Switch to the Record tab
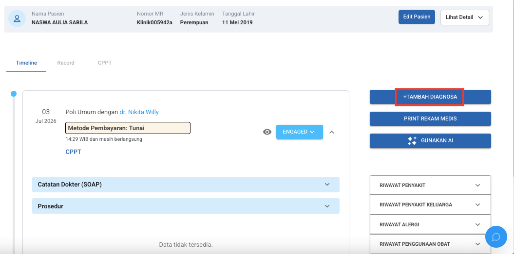 coord(66,63)
